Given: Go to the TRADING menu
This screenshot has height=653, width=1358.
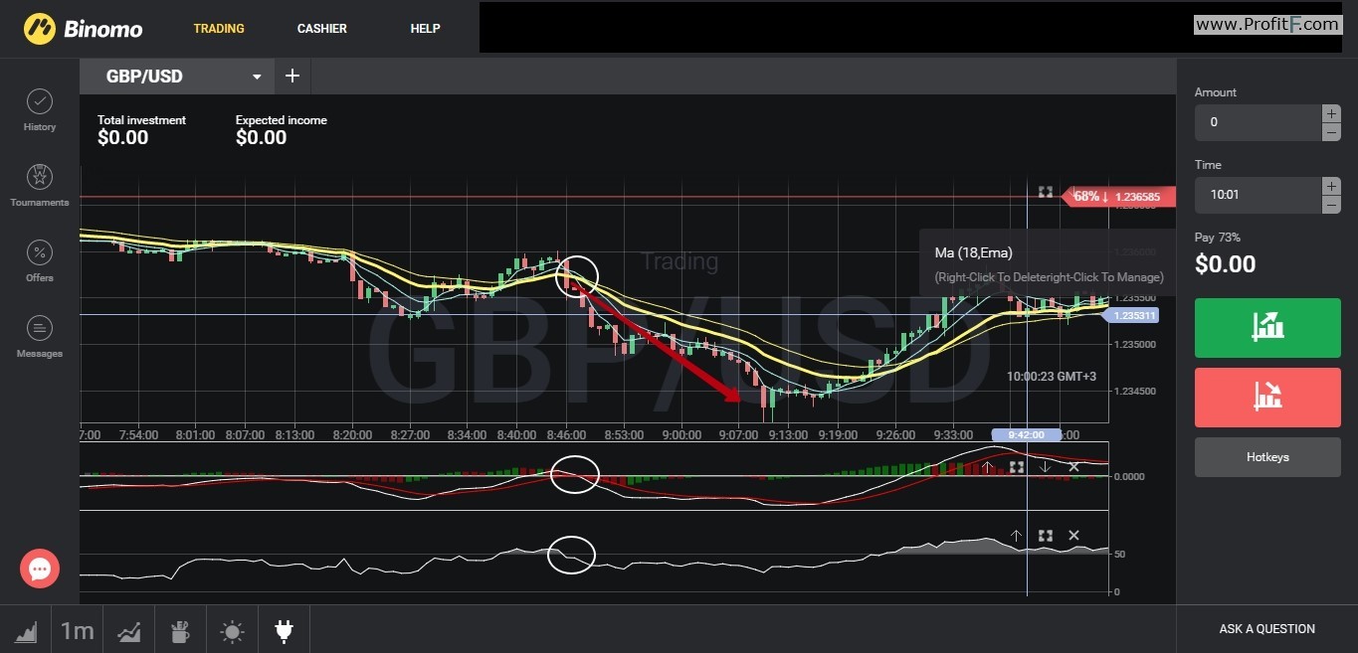Looking at the screenshot, I should click(219, 29).
